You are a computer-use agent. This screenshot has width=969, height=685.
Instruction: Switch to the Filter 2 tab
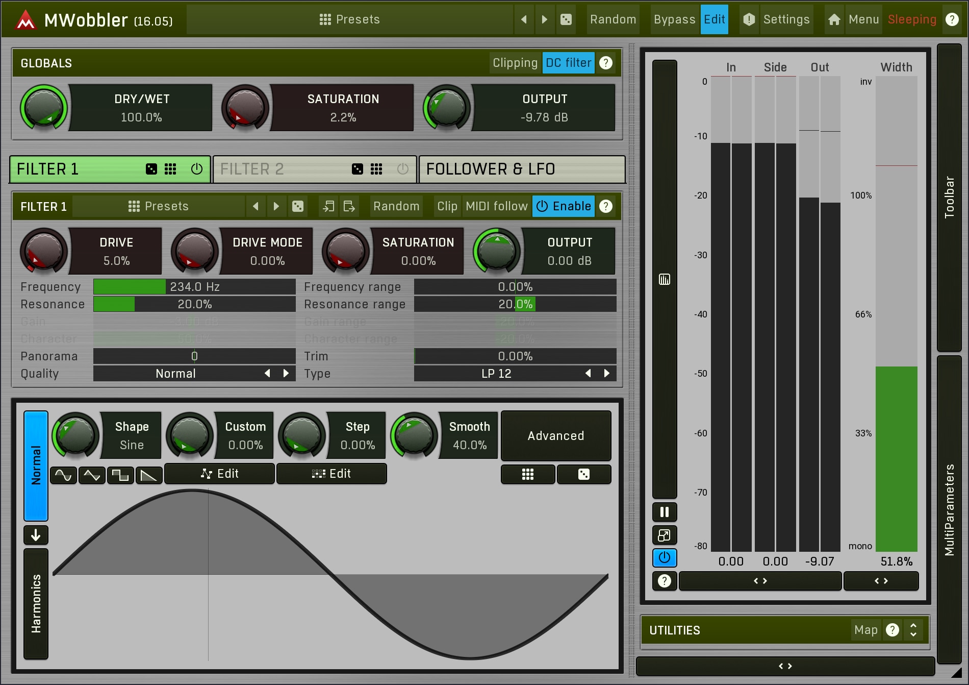[x=315, y=169]
